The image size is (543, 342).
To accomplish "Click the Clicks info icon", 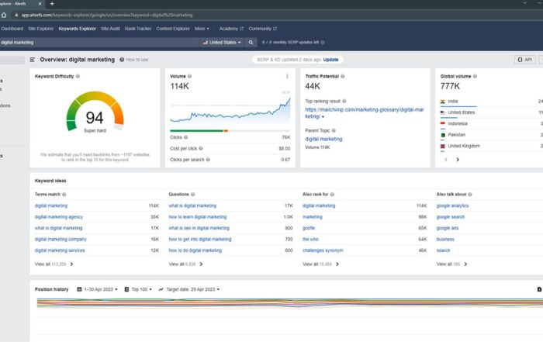I will [x=186, y=137].
